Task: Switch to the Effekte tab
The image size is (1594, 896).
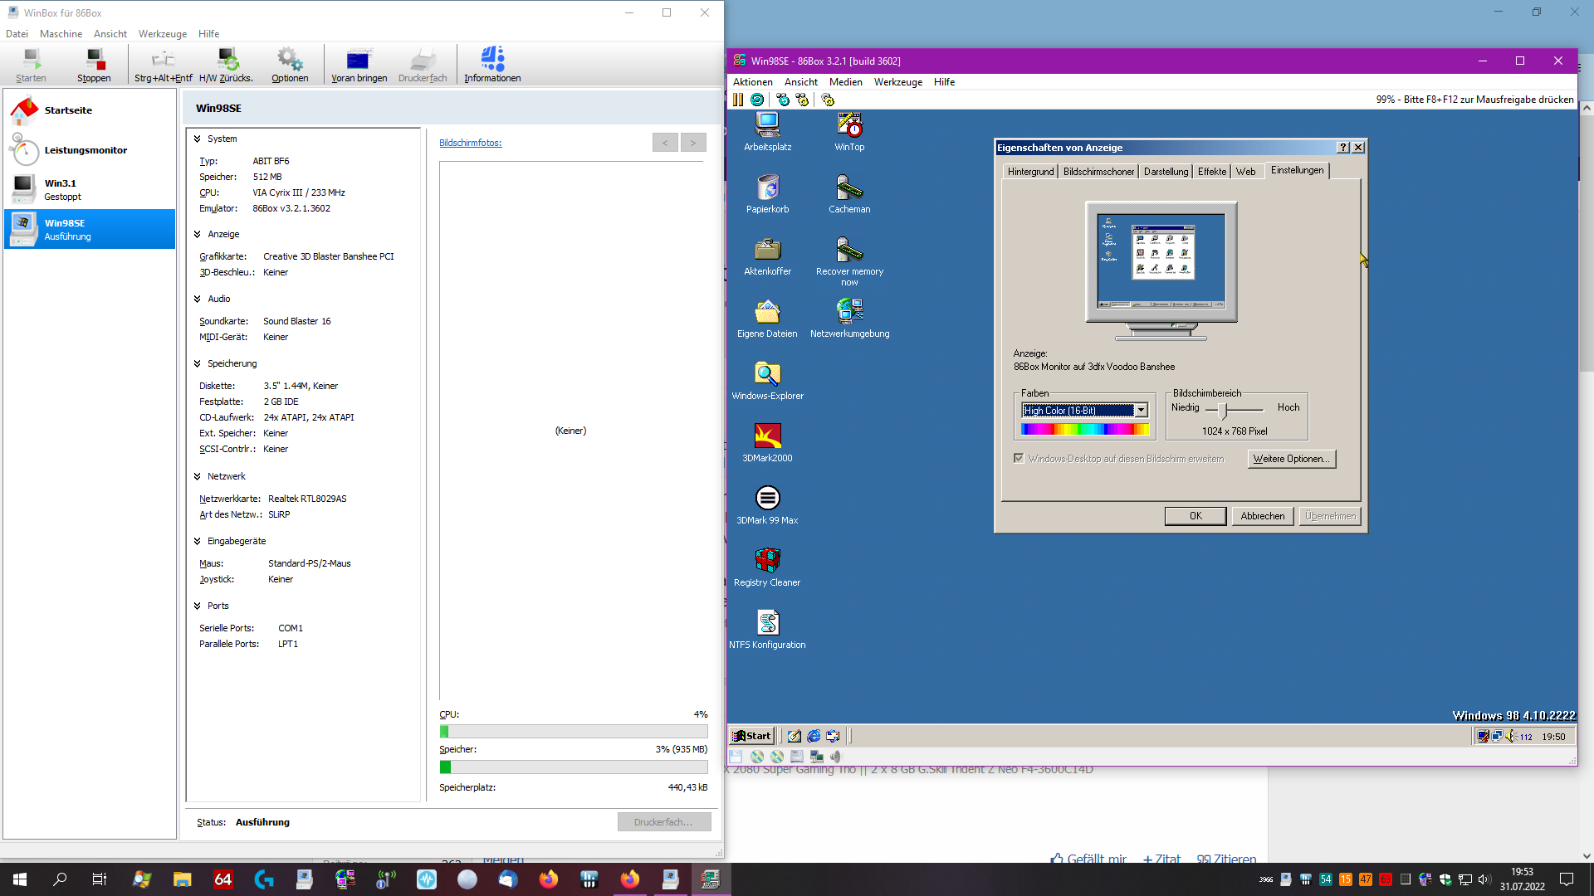Action: tap(1212, 172)
